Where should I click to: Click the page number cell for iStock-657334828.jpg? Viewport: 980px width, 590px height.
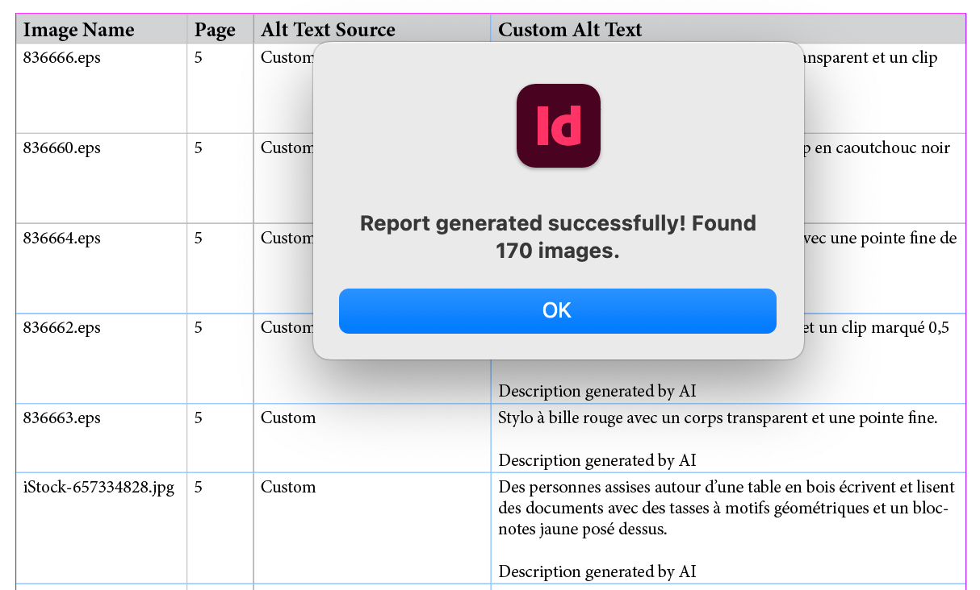click(220, 528)
